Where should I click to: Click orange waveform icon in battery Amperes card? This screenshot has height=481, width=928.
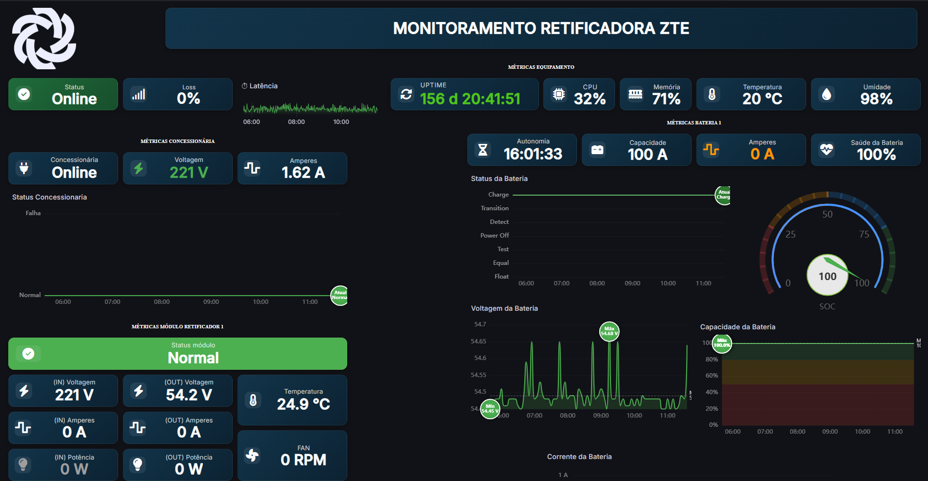click(x=711, y=150)
